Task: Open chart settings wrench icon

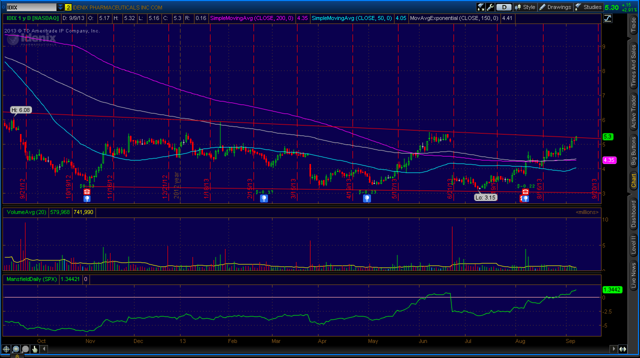Action: point(490,7)
